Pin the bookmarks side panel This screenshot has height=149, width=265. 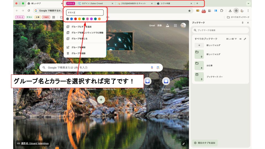click(x=243, y=23)
